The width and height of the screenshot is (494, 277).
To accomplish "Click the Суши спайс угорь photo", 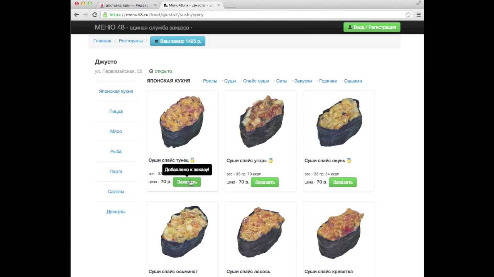I will (261, 122).
